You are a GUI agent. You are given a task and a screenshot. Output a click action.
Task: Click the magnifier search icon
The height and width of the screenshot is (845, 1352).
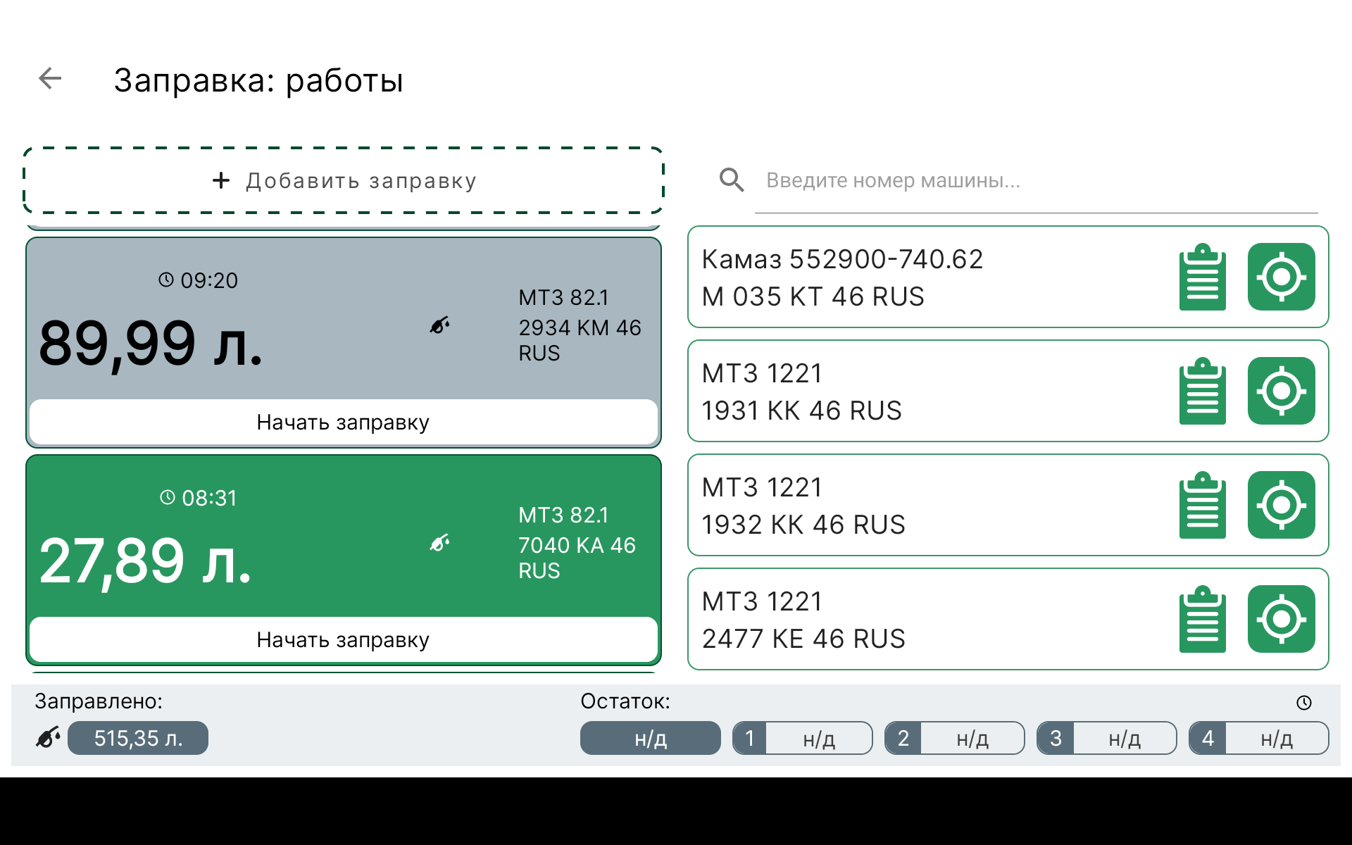[732, 180]
